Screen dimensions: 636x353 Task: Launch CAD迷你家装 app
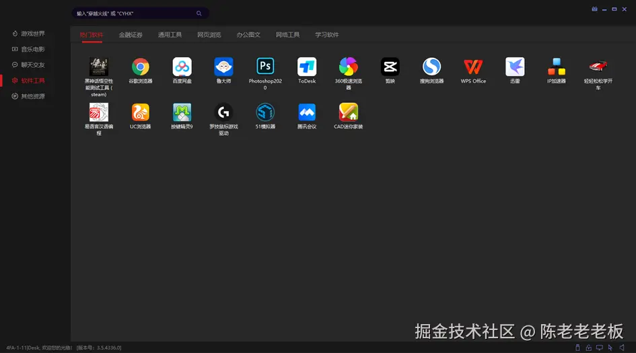tap(349, 112)
